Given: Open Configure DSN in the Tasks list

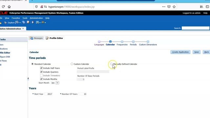Looking at the screenshot, I should click(5, 57).
